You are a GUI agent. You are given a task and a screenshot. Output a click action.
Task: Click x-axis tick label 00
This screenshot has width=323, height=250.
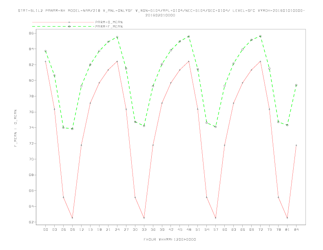[x=46, y=230]
